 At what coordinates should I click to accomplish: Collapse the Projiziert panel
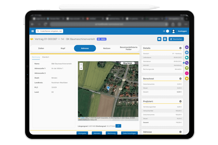click(x=180, y=102)
